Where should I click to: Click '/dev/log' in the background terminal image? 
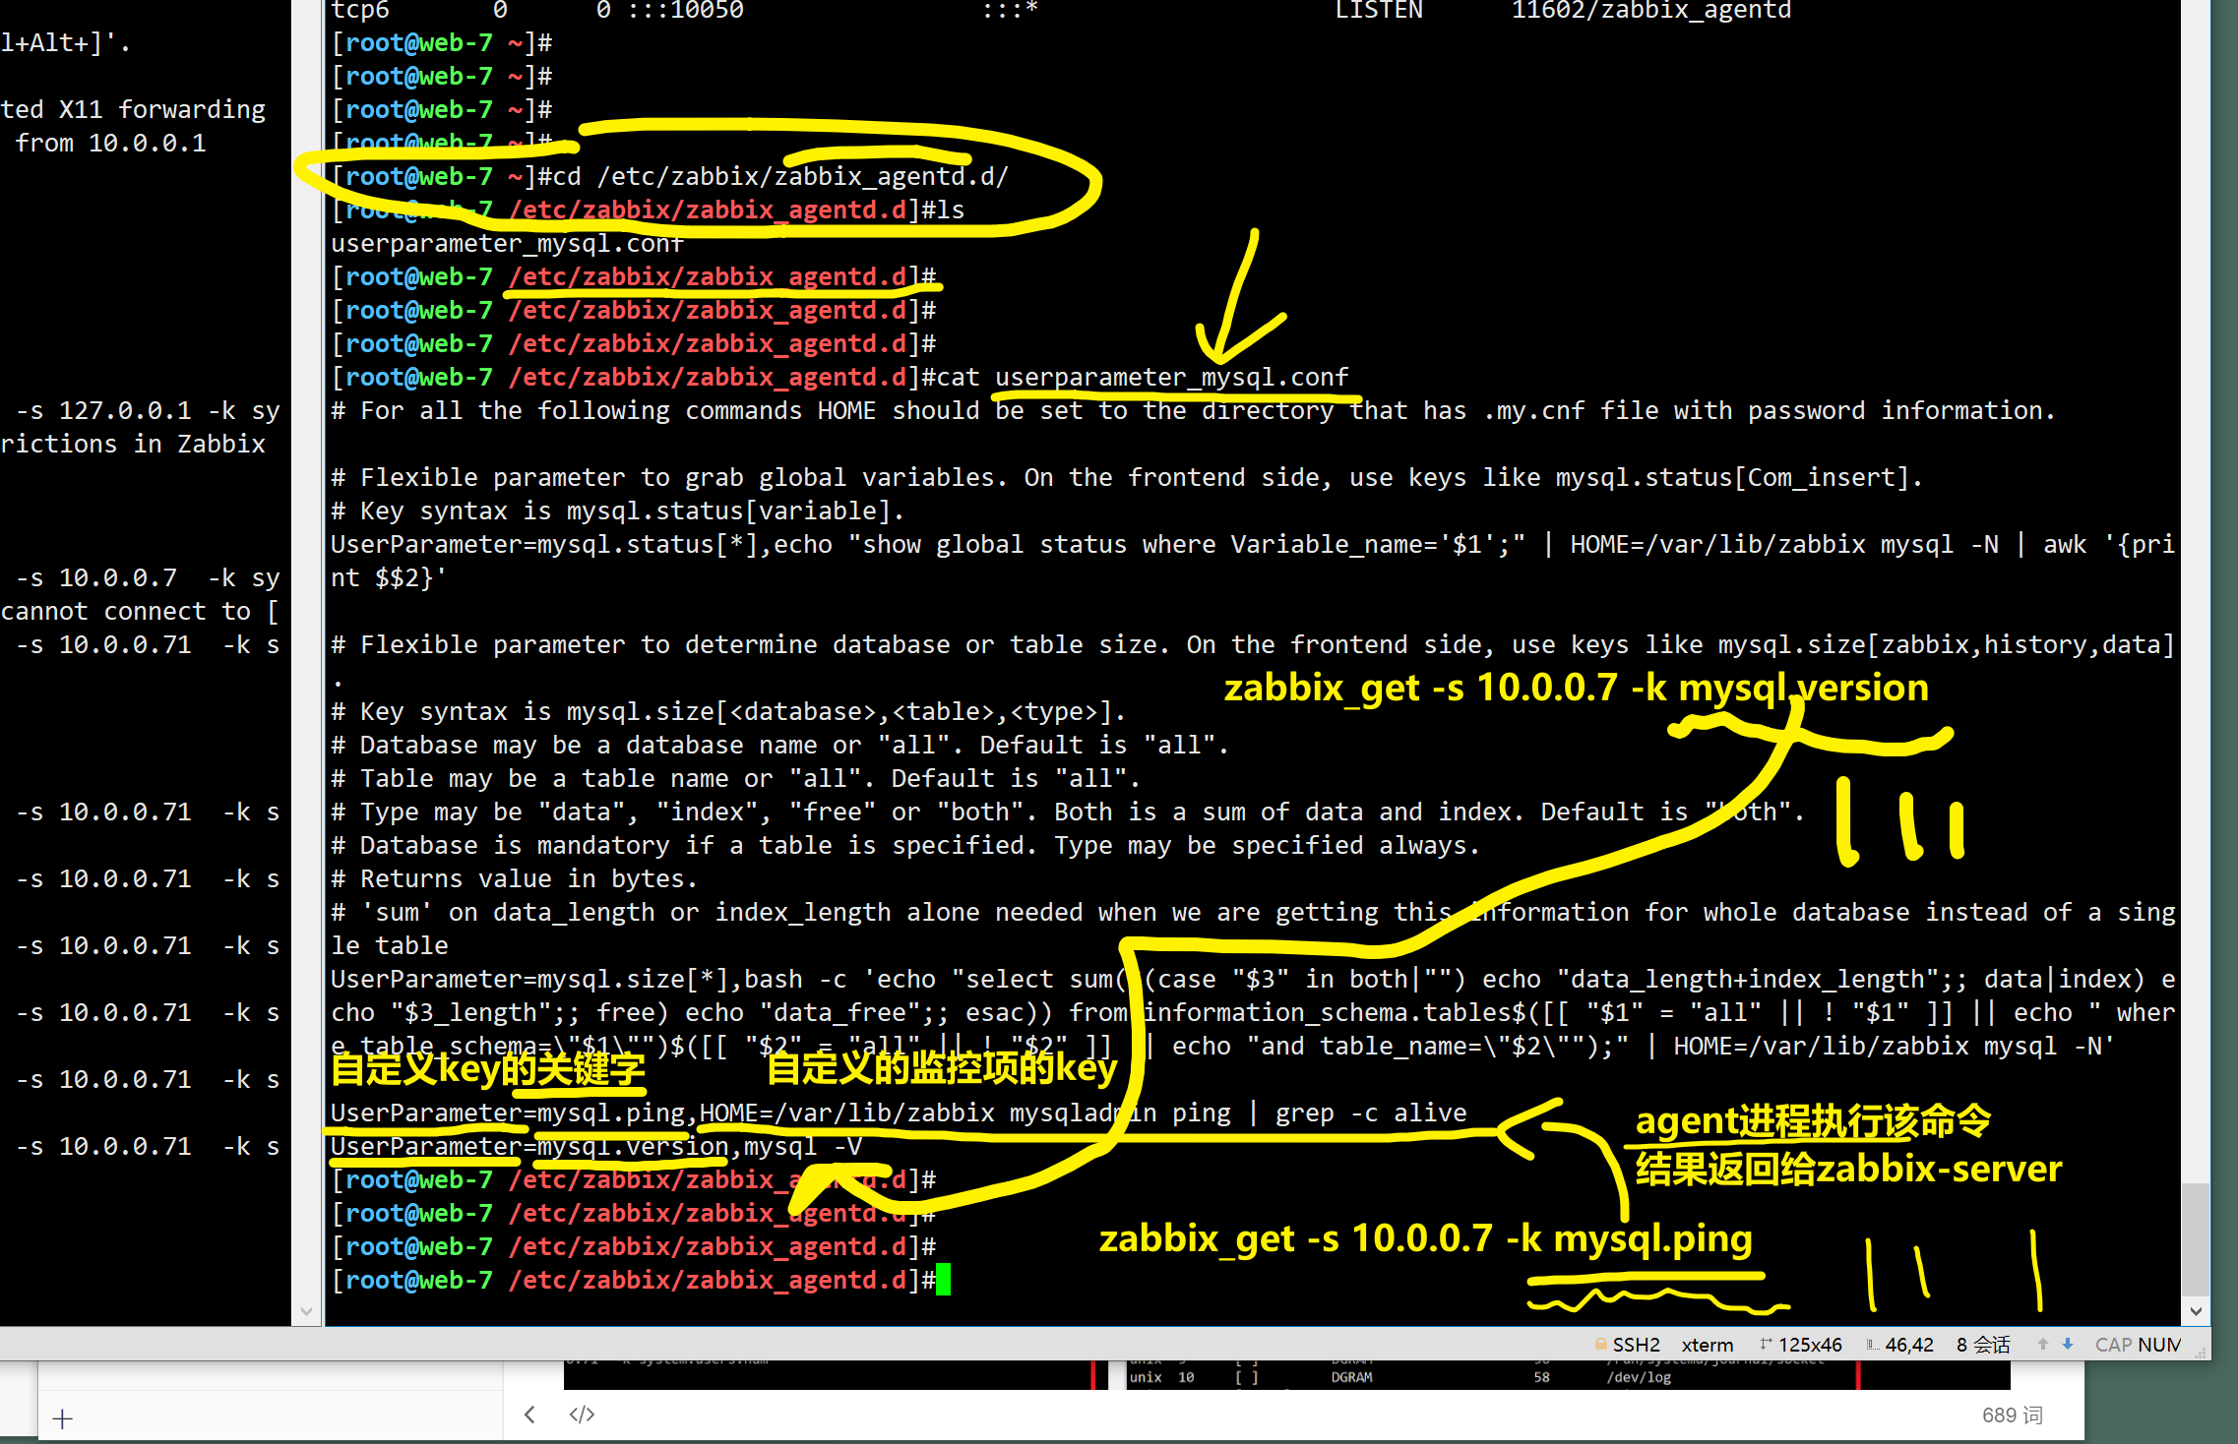pyautogui.click(x=1639, y=1377)
